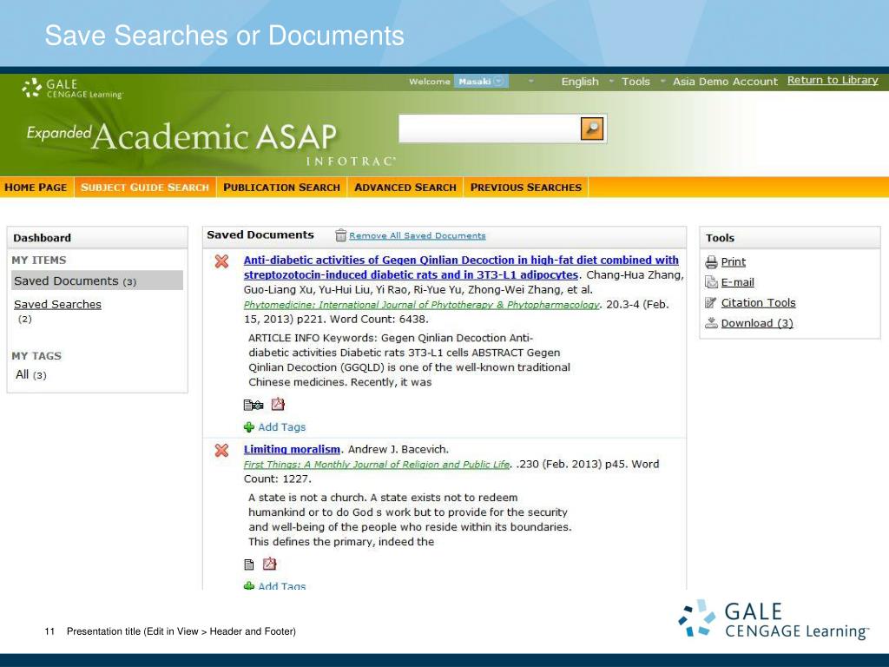Remove the Anti-diabetic activities saved document
This screenshot has height=667, width=889.
click(221, 261)
